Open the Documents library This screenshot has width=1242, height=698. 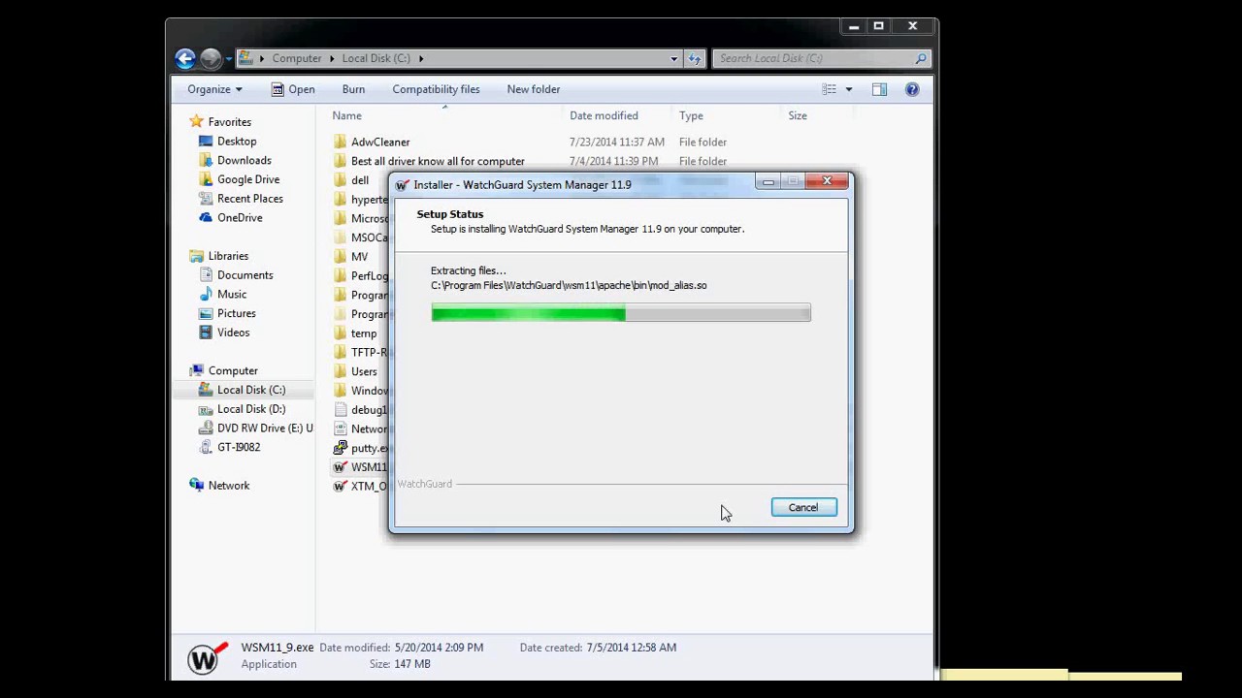tap(245, 275)
